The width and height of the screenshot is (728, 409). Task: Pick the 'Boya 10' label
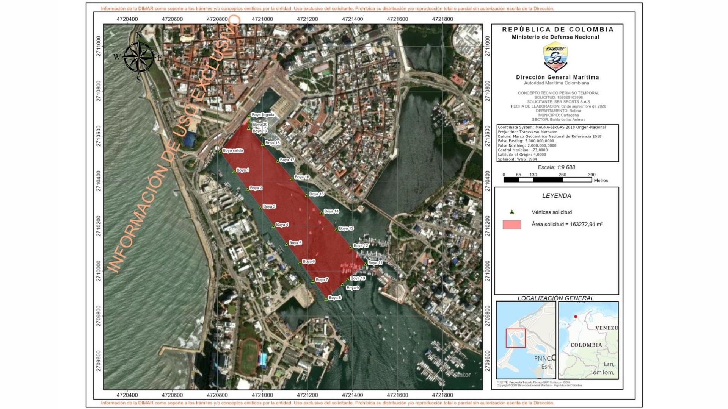point(358,278)
